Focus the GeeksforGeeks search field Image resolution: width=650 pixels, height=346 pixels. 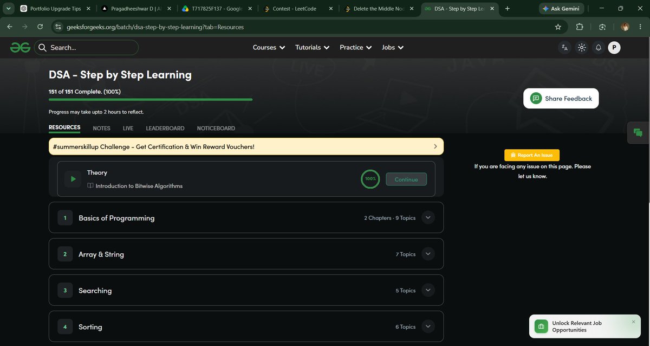(87, 48)
